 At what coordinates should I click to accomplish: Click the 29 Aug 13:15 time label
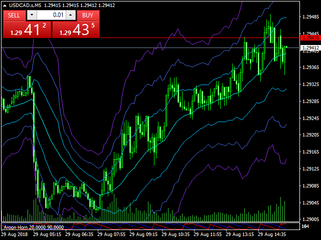pyautogui.click(x=240, y=234)
